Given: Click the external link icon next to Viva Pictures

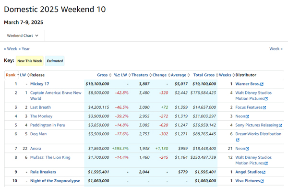Looking at the screenshot, I should [262, 181].
